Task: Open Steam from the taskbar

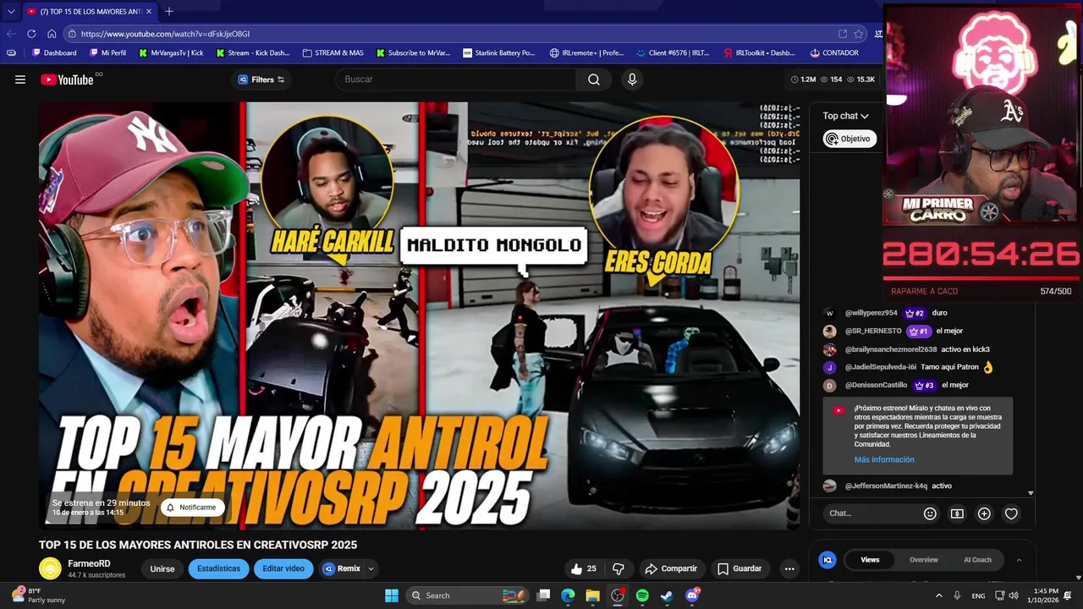Action: click(x=667, y=595)
